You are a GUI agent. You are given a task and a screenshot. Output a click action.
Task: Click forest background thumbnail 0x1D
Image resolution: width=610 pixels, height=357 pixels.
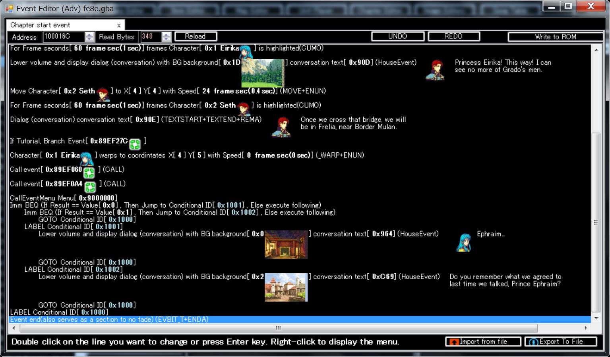pos(263,73)
